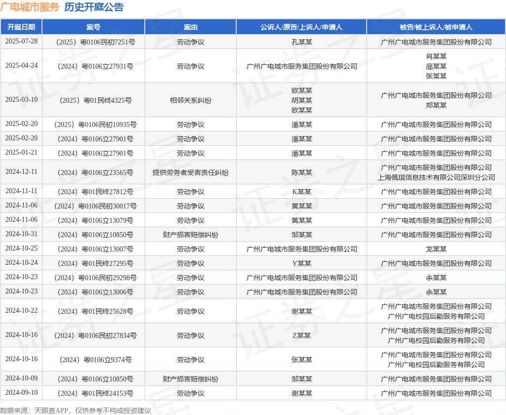Click date cell 2025-01-21
506x415 pixels.
pyautogui.click(x=21, y=152)
